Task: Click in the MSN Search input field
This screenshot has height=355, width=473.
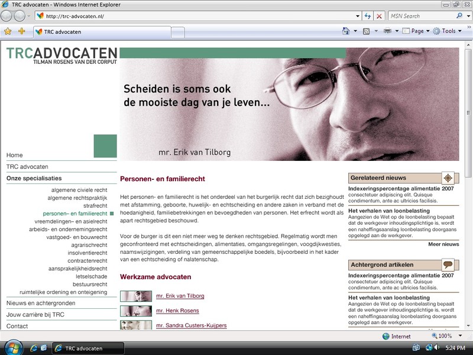Action: tap(420, 16)
